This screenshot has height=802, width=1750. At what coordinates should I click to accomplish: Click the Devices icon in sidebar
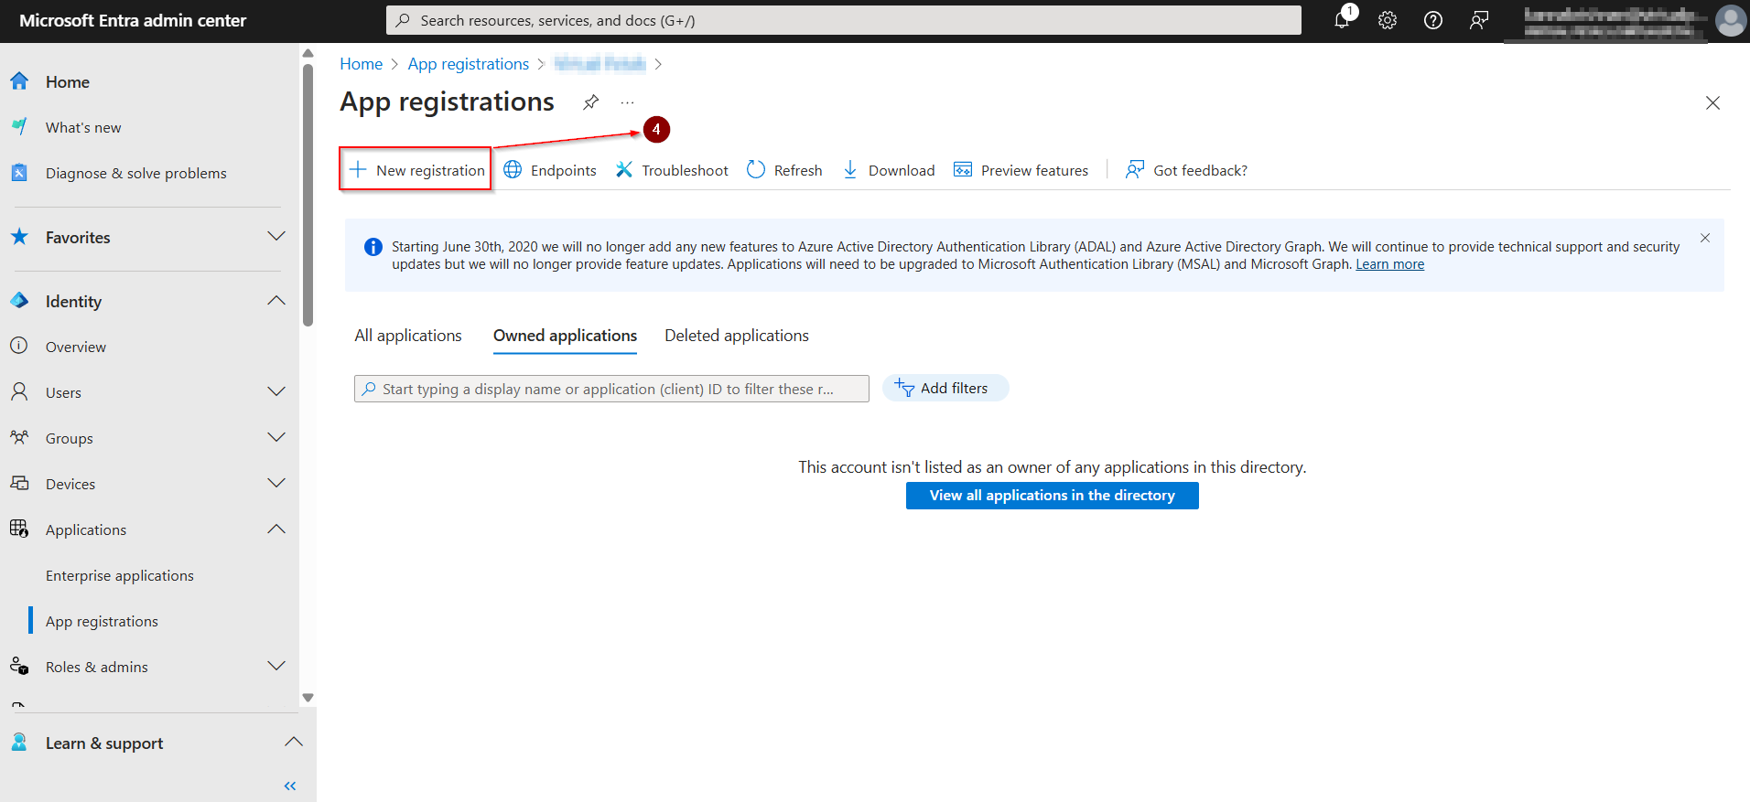(x=18, y=483)
